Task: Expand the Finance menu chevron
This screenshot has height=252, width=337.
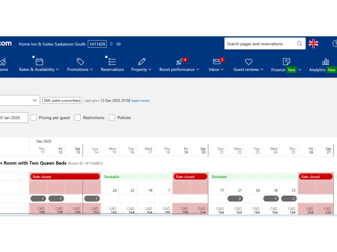Action: tap(300, 70)
